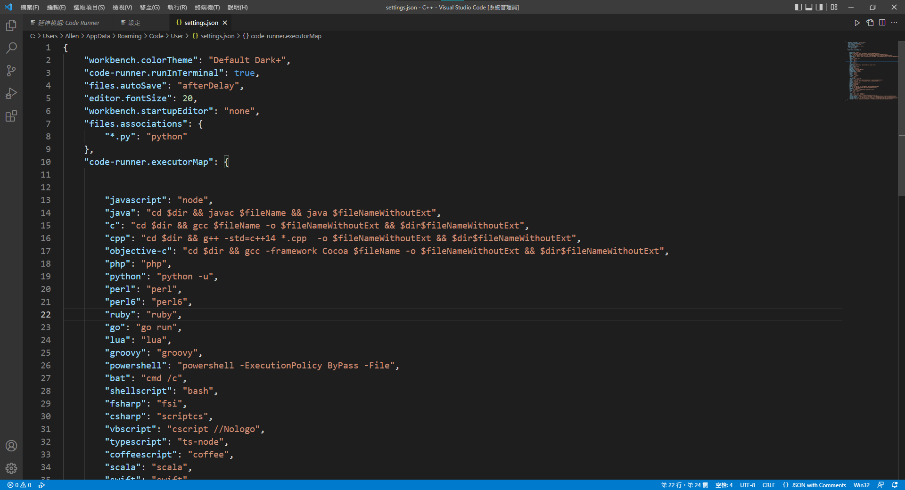Click the "files.associations" key
The height and width of the screenshot is (490, 905).
[x=136, y=123]
